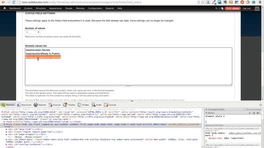Image resolution: width=264 pixels, height=148 pixels.
Task: Open the Structure admin menu
Action: point(40,8)
